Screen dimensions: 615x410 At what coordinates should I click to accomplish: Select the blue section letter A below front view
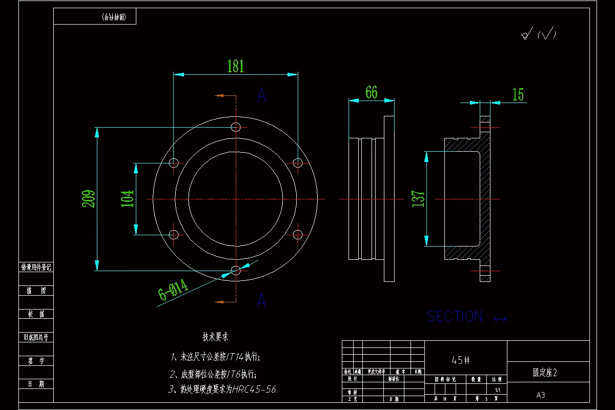tap(261, 301)
